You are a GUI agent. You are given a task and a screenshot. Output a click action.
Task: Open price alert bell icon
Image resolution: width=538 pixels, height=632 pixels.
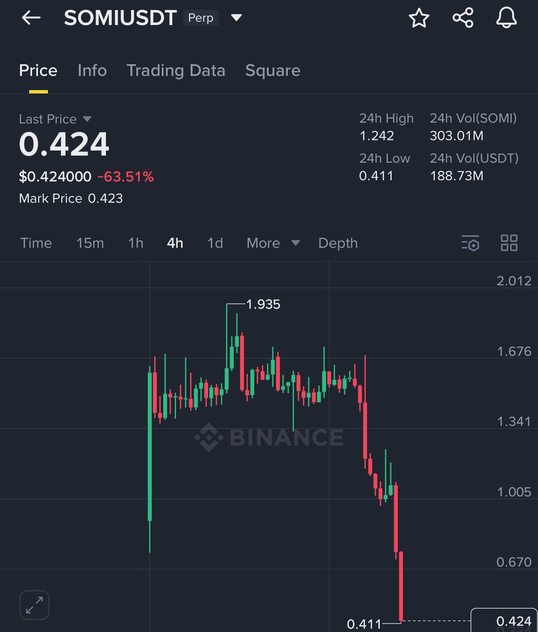pyautogui.click(x=506, y=18)
